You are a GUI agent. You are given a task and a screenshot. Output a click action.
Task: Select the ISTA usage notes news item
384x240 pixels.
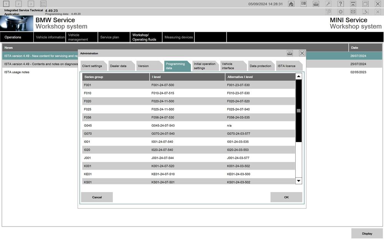[x=17, y=72]
